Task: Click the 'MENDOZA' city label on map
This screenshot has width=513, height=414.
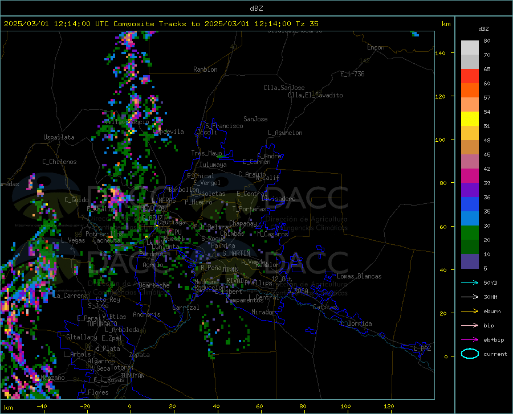Action: 152,208
